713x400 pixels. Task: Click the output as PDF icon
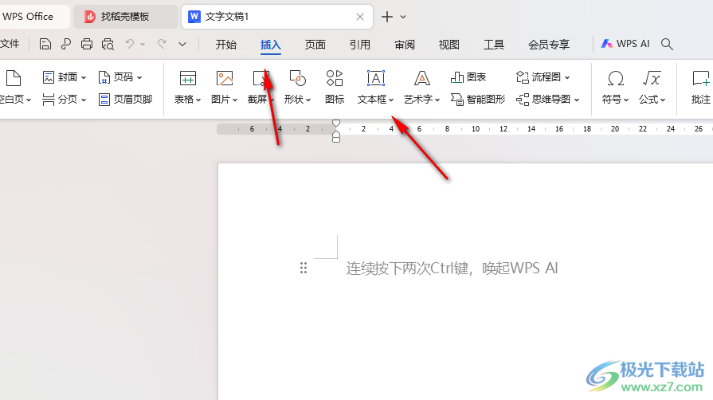point(66,44)
